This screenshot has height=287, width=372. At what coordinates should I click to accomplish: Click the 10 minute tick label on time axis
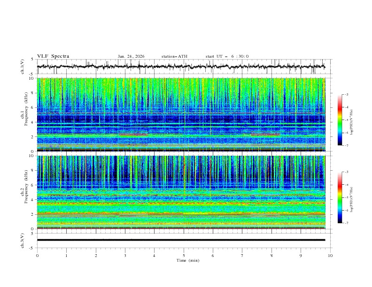(x=330, y=256)
